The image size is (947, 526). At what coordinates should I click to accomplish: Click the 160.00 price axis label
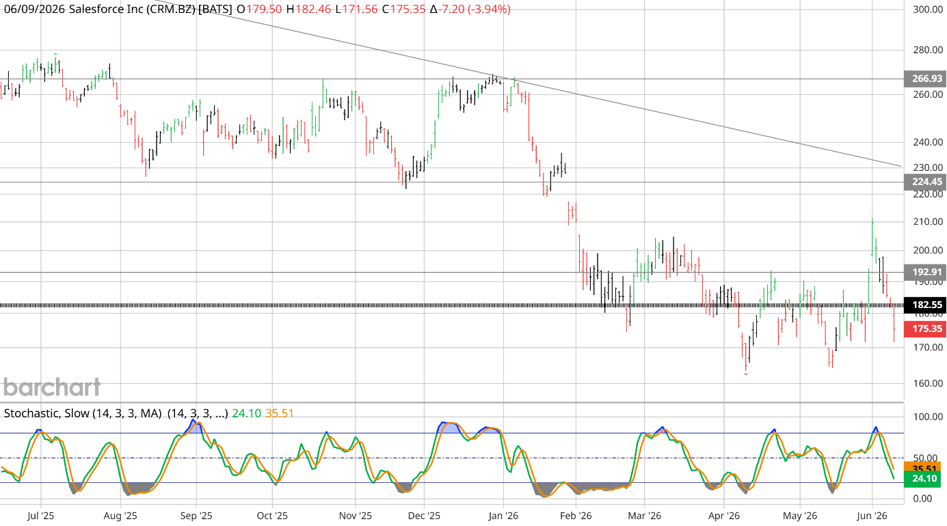[x=928, y=383]
